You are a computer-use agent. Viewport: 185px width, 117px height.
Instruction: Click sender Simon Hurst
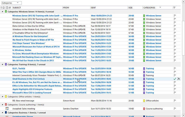coord(69,101)
